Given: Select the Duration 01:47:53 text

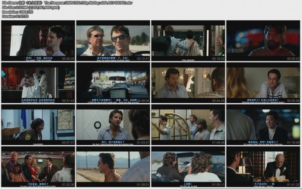Looking at the screenshot, I should coord(16,17).
